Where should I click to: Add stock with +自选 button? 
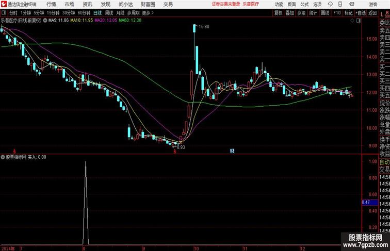pyautogui.click(x=361, y=13)
